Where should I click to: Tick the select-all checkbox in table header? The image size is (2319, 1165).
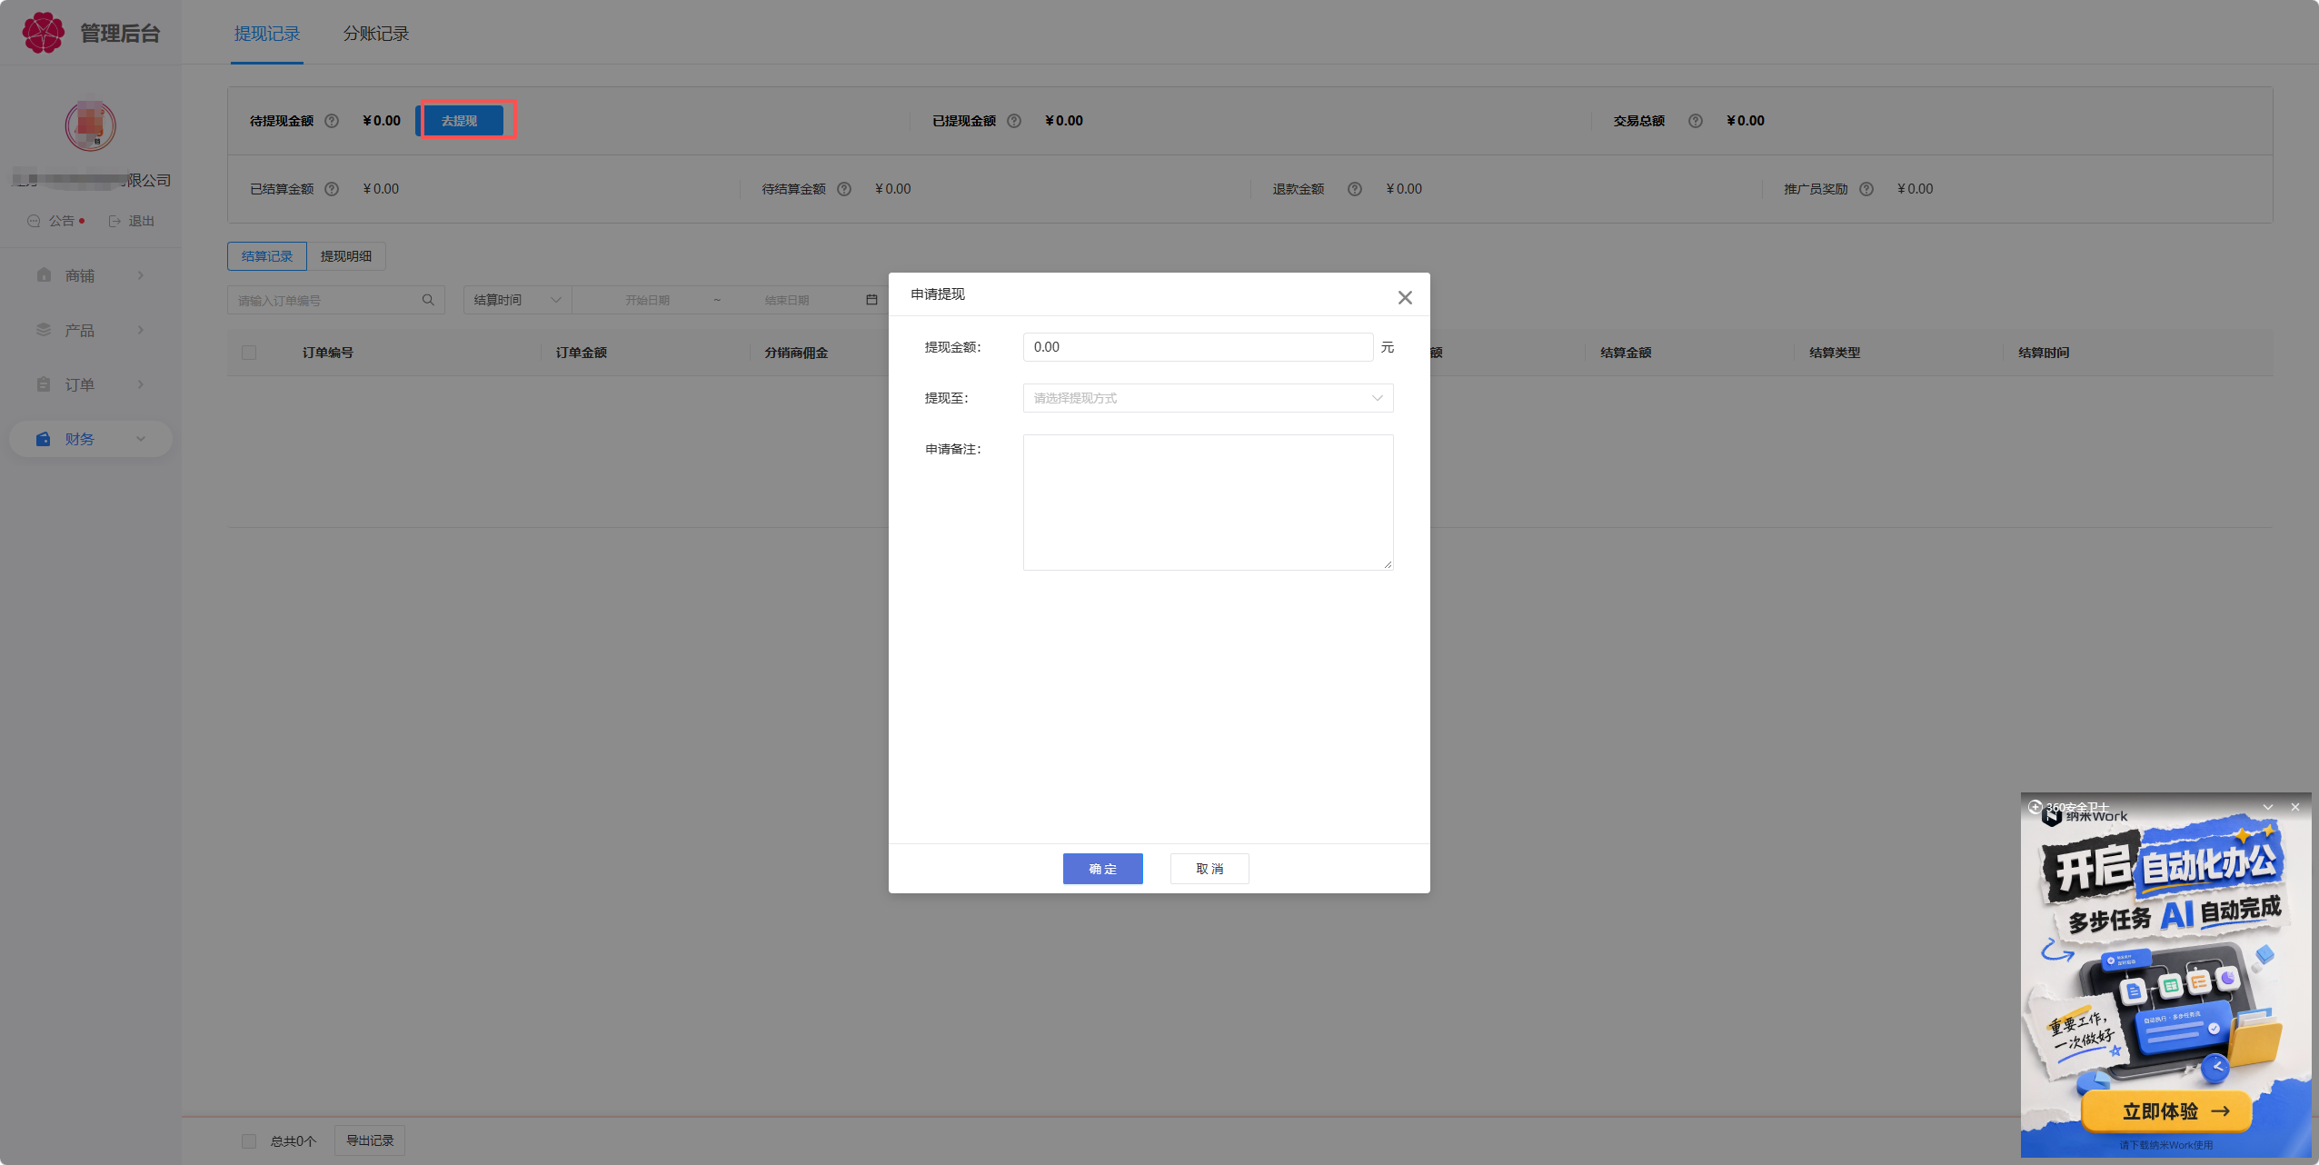click(x=249, y=353)
